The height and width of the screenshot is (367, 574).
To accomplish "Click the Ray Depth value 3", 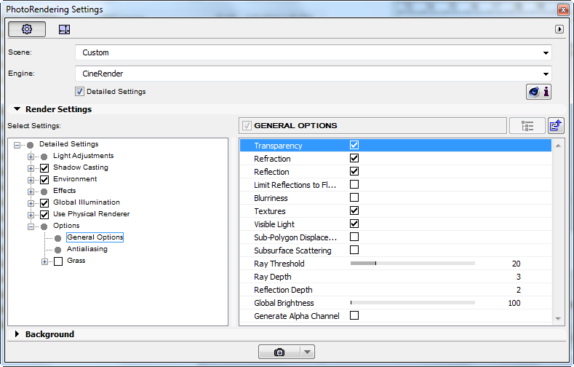I will [519, 277].
